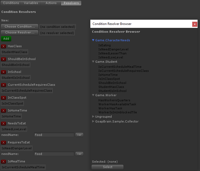
Task: Remove the IsHomeTime condition resolver entry
Action: tap(3, 111)
